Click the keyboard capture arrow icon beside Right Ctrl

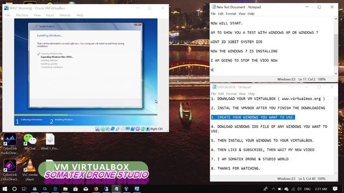(x=148, y=129)
